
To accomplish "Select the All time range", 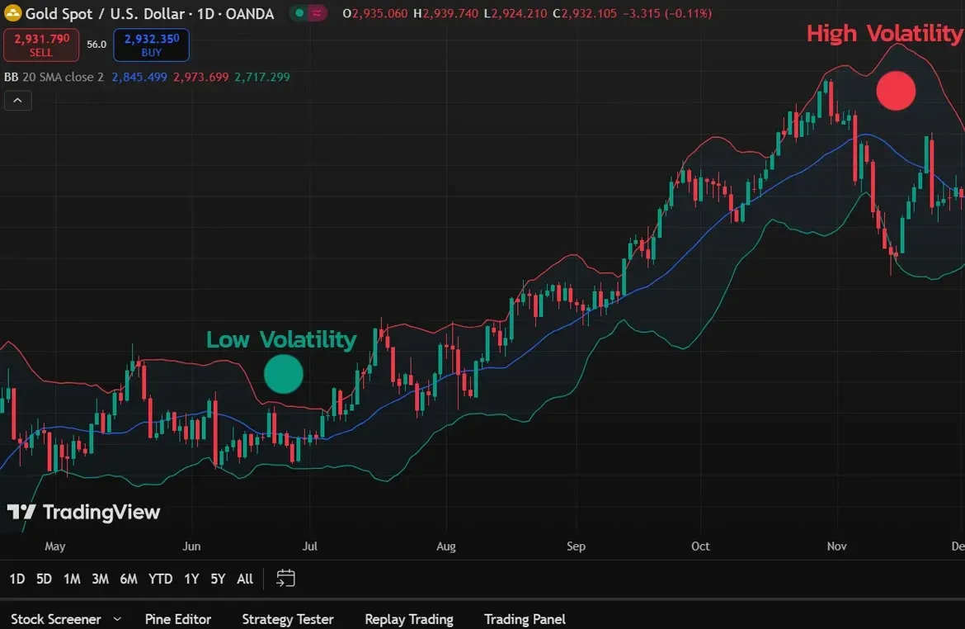I will tap(245, 579).
